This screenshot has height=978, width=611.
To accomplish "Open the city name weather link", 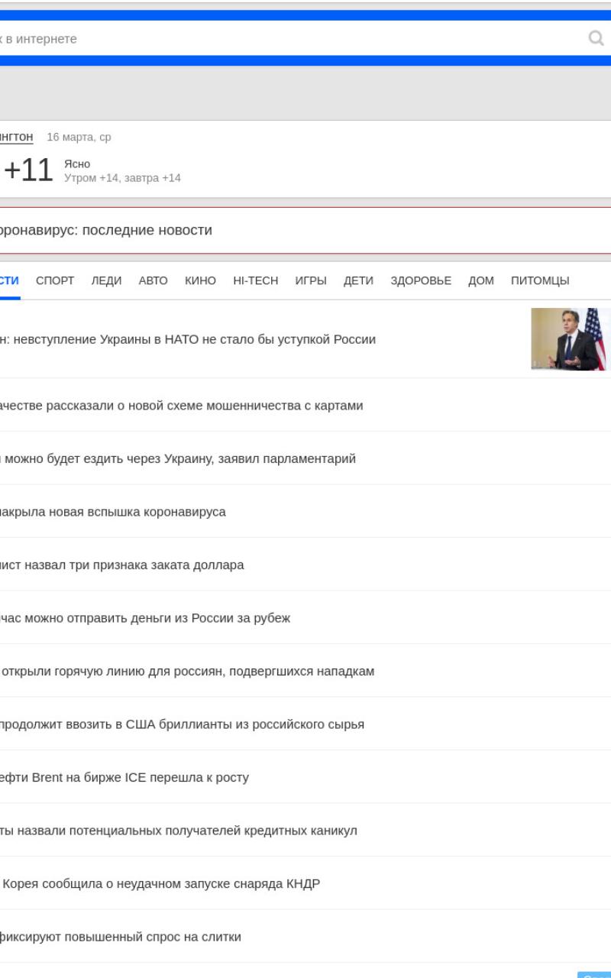I will [x=16, y=137].
